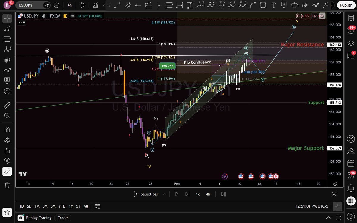Toggle lock all drawings

click(7, 150)
